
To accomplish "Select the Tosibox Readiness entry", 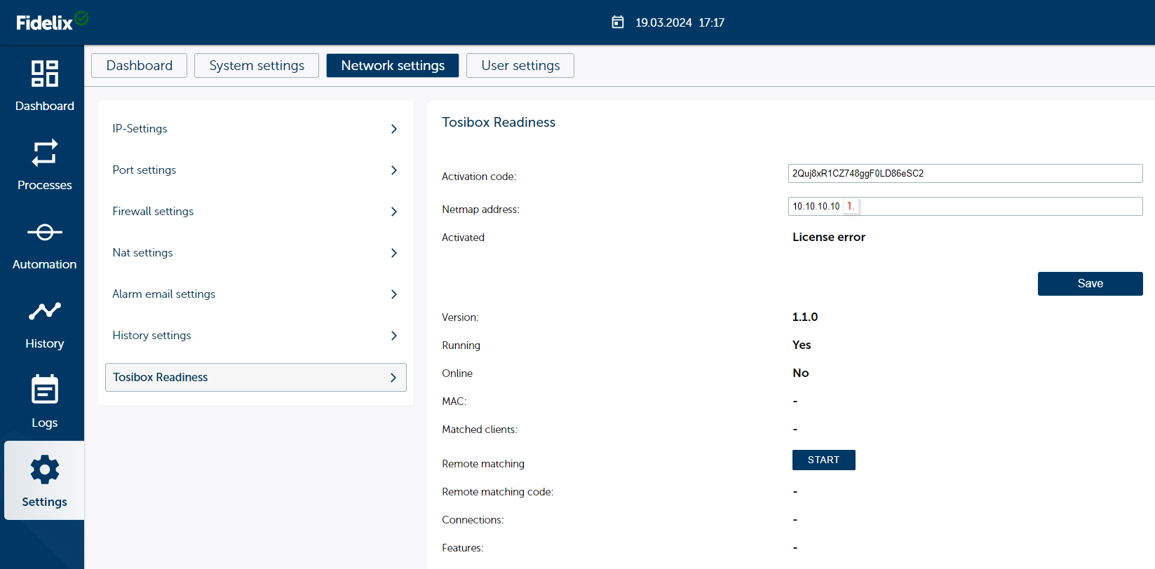I will 256,377.
